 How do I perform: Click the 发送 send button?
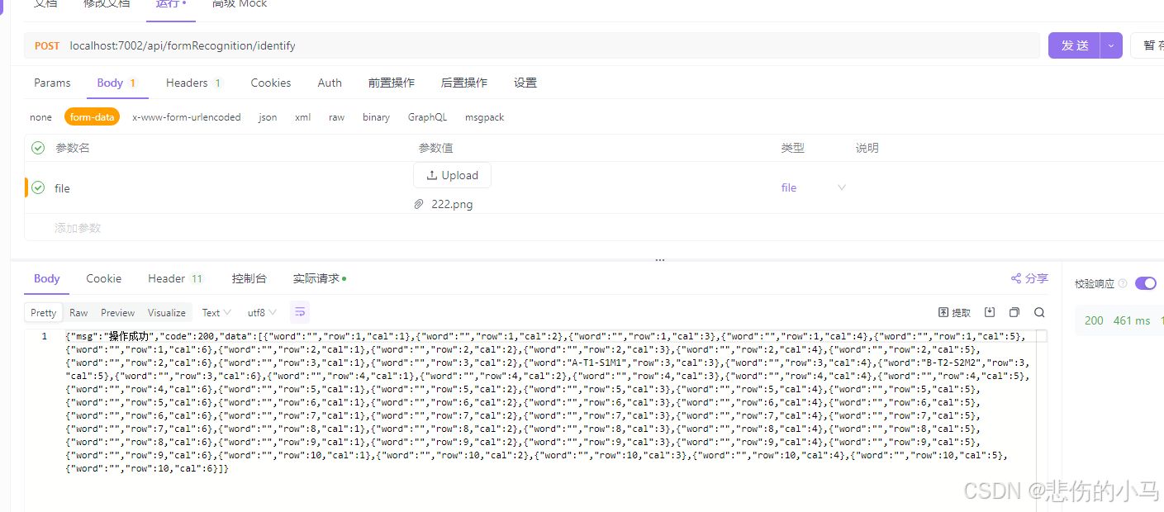tap(1075, 45)
